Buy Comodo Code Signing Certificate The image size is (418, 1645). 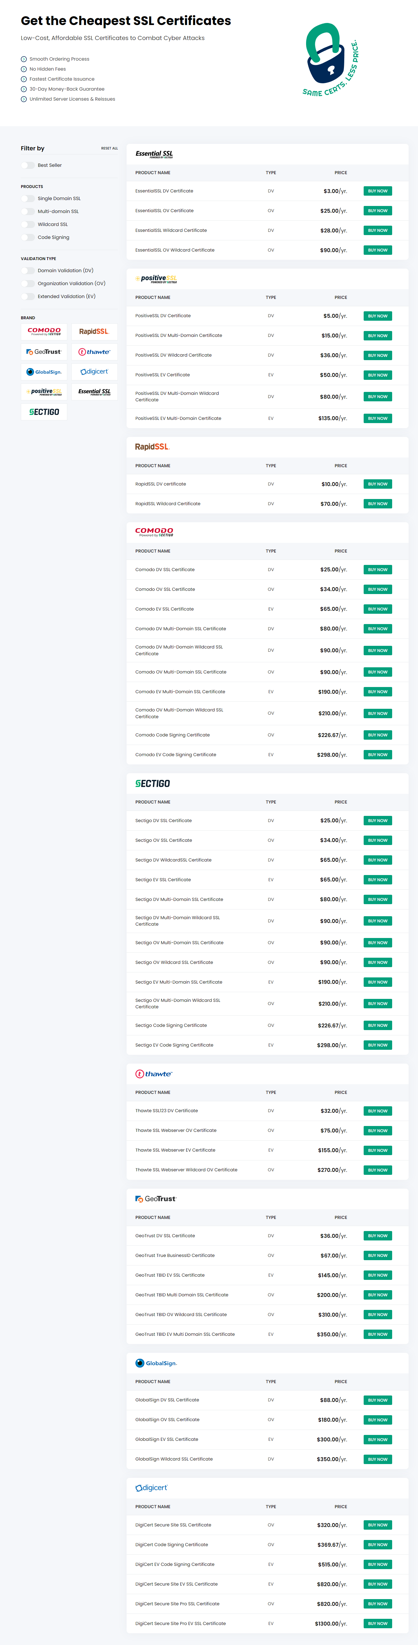pyautogui.click(x=378, y=735)
